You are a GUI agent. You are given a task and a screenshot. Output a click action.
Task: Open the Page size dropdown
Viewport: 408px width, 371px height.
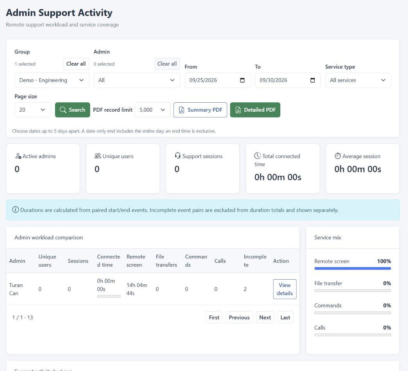click(32, 110)
